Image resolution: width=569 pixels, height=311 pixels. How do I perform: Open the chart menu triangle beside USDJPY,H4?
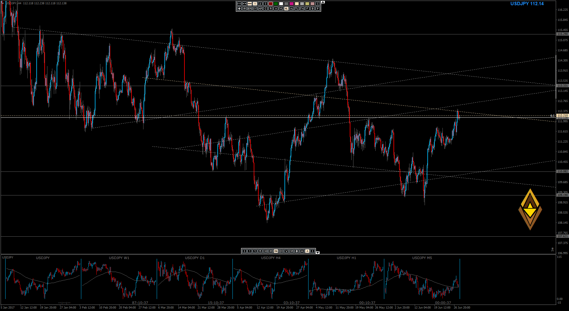click(3, 3)
